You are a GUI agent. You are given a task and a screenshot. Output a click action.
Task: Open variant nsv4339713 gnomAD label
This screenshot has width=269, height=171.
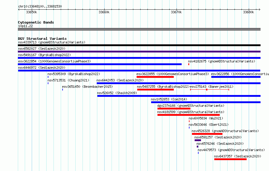click(52, 42)
